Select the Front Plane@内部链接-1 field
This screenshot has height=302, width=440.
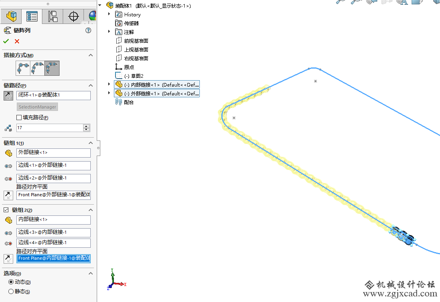[x=53, y=258]
